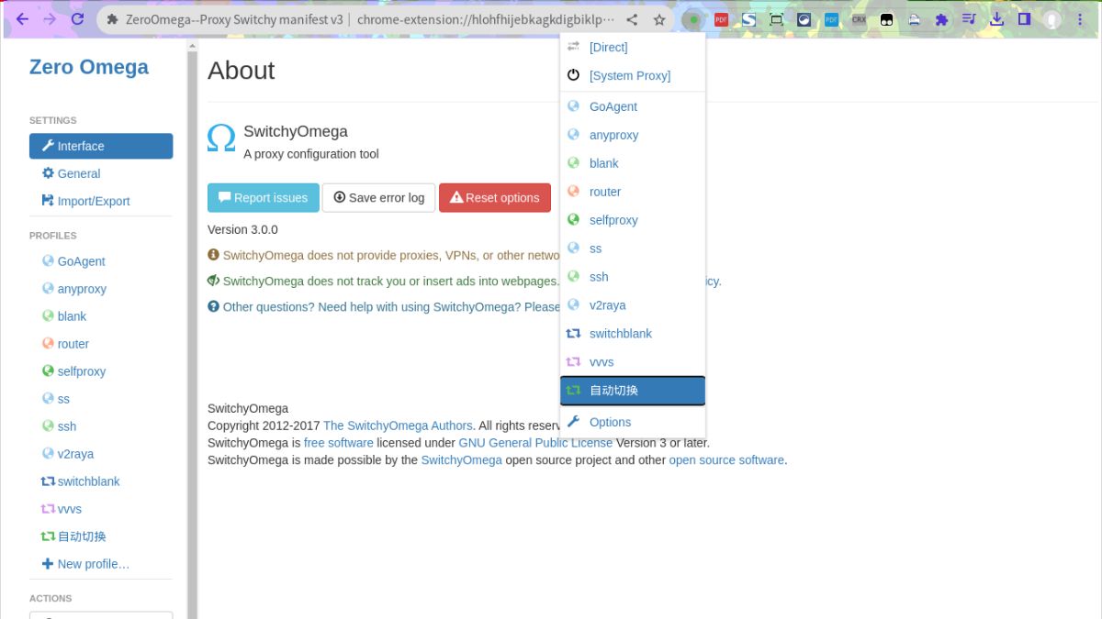Click the printer extension icon

[914, 19]
